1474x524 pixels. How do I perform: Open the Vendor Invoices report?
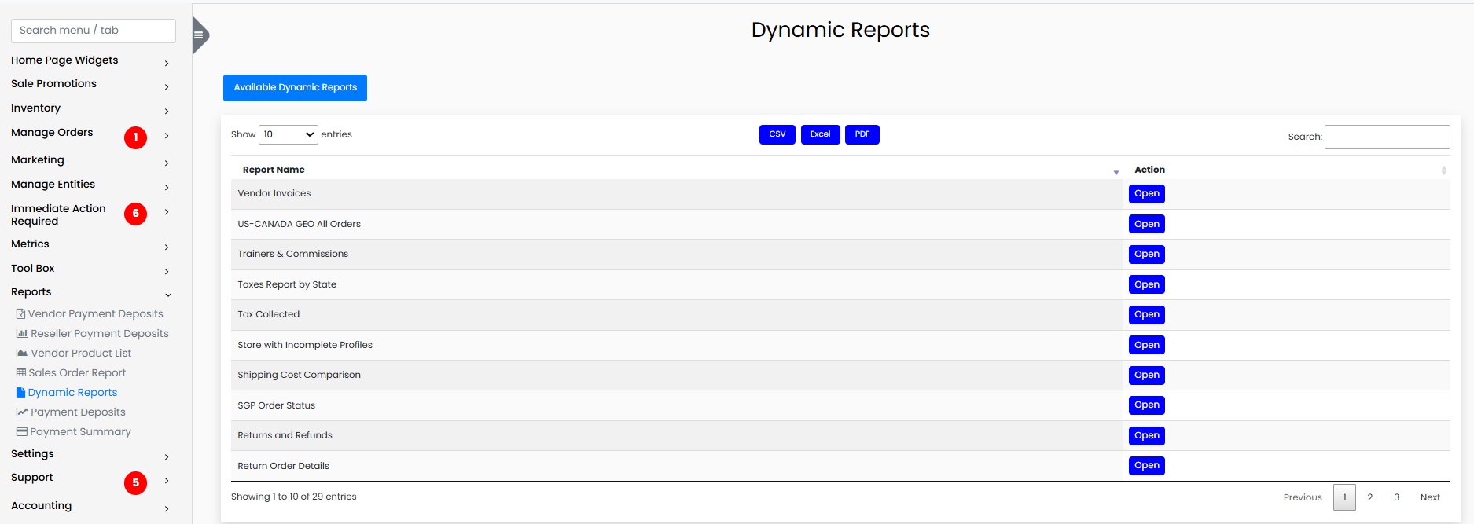1146,194
